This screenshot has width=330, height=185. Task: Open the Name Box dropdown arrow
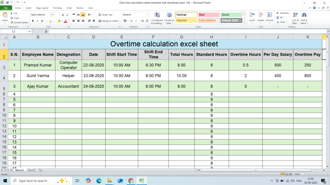tap(29, 31)
